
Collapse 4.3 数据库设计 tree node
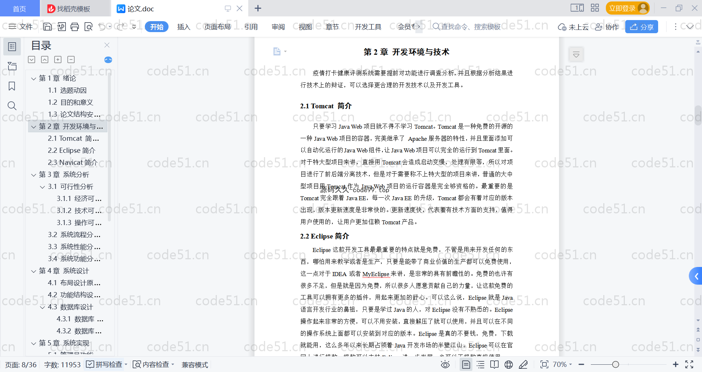point(42,307)
